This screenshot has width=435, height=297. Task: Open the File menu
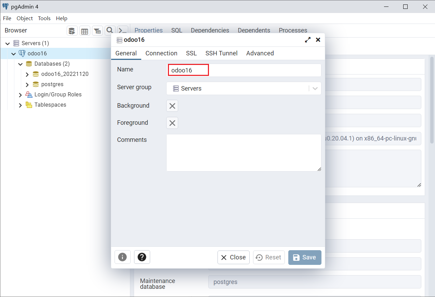tap(7, 18)
